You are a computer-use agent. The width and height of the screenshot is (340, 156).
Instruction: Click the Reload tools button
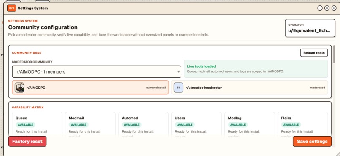point(314,53)
